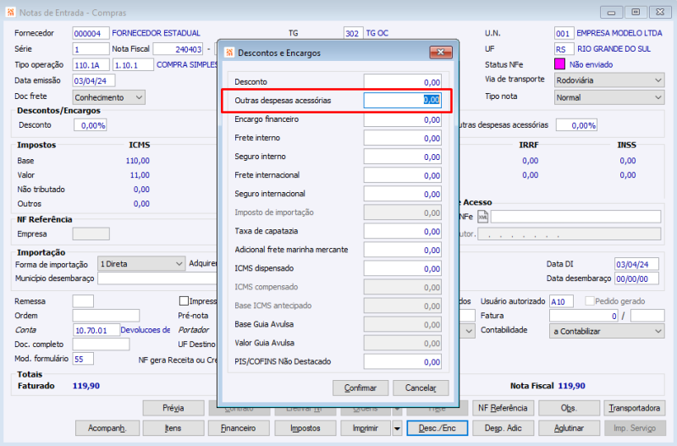The height and width of the screenshot is (446, 677).
Task: Click the Remessa input field
Action: click(x=83, y=301)
